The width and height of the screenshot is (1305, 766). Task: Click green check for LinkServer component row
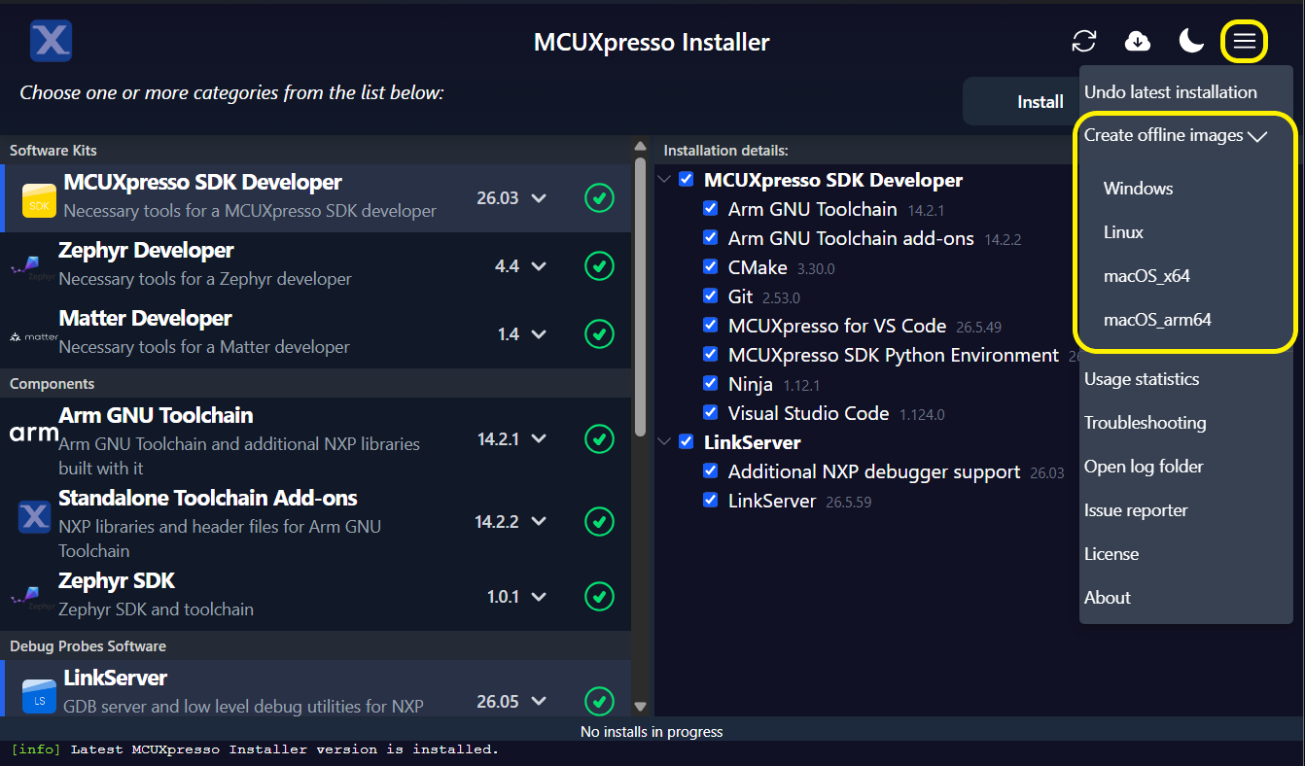pyautogui.click(x=599, y=701)
